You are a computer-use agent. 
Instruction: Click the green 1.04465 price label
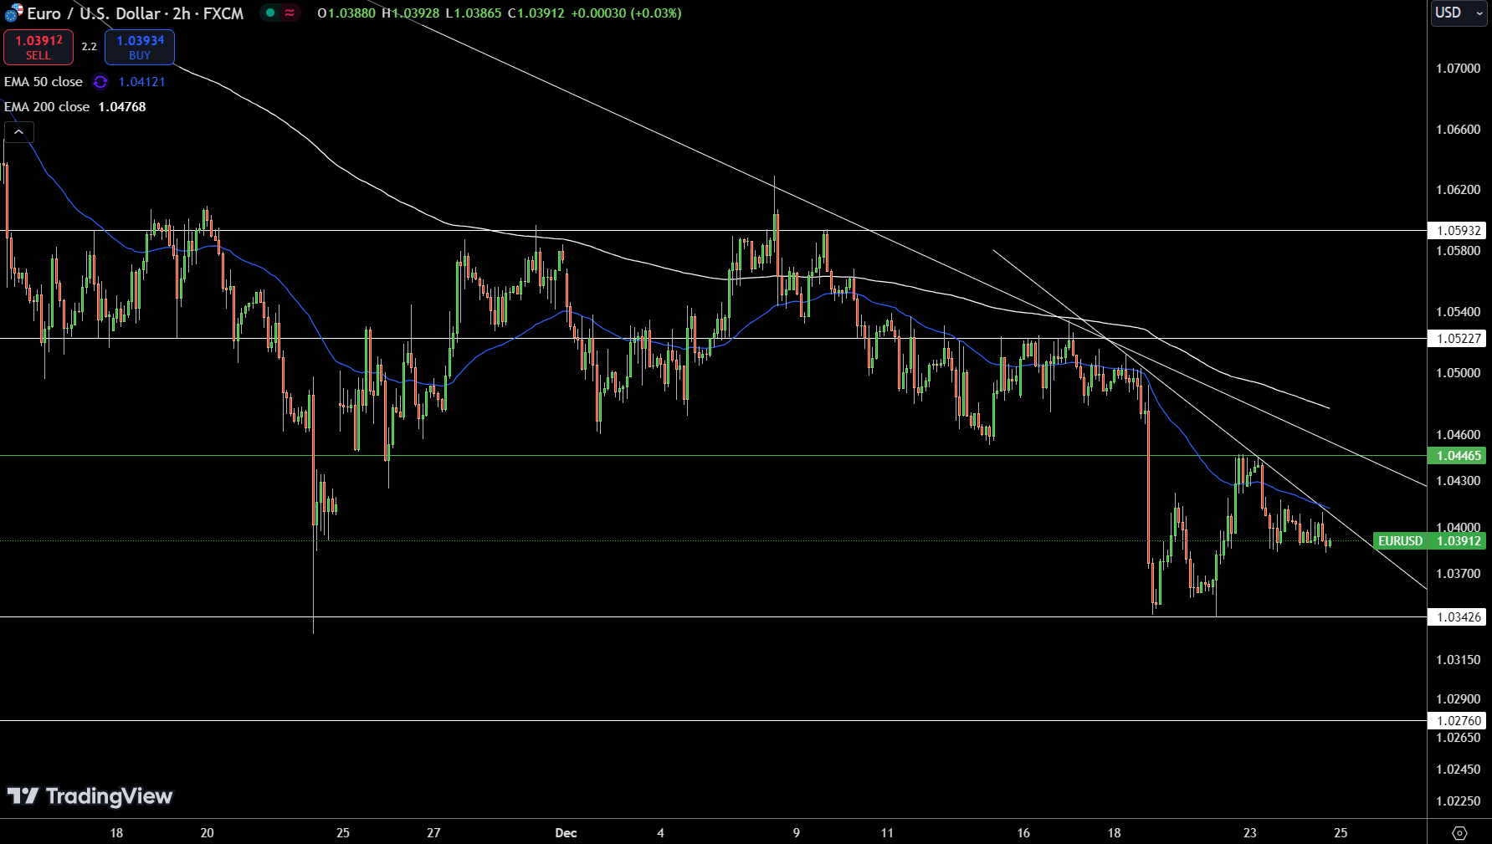point(1458,456)
